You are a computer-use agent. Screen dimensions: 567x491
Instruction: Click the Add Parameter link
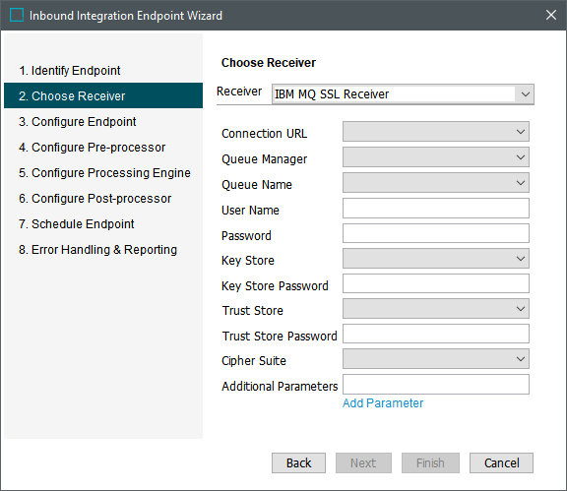point(383,403)
